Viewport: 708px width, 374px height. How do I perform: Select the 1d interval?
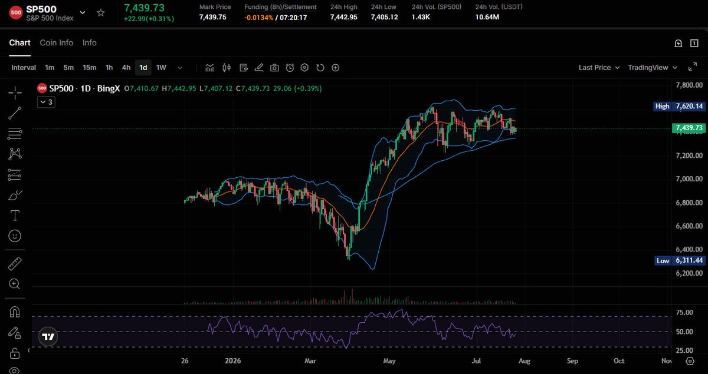click(143, 68)
